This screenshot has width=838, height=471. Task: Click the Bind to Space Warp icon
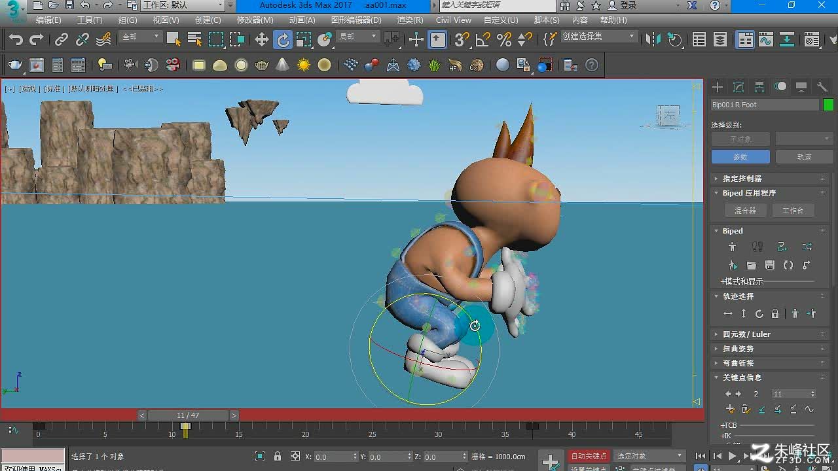(x=103, y=40)
